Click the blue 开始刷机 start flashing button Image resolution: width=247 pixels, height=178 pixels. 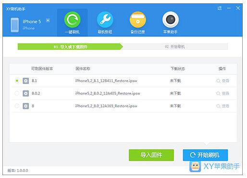coord(205,155)
